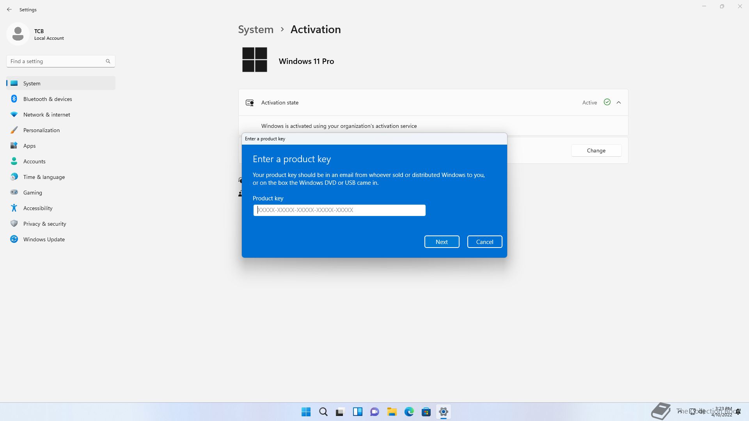
Task: Click the Gaming controller icon
Action: click(x=14, y=192)
